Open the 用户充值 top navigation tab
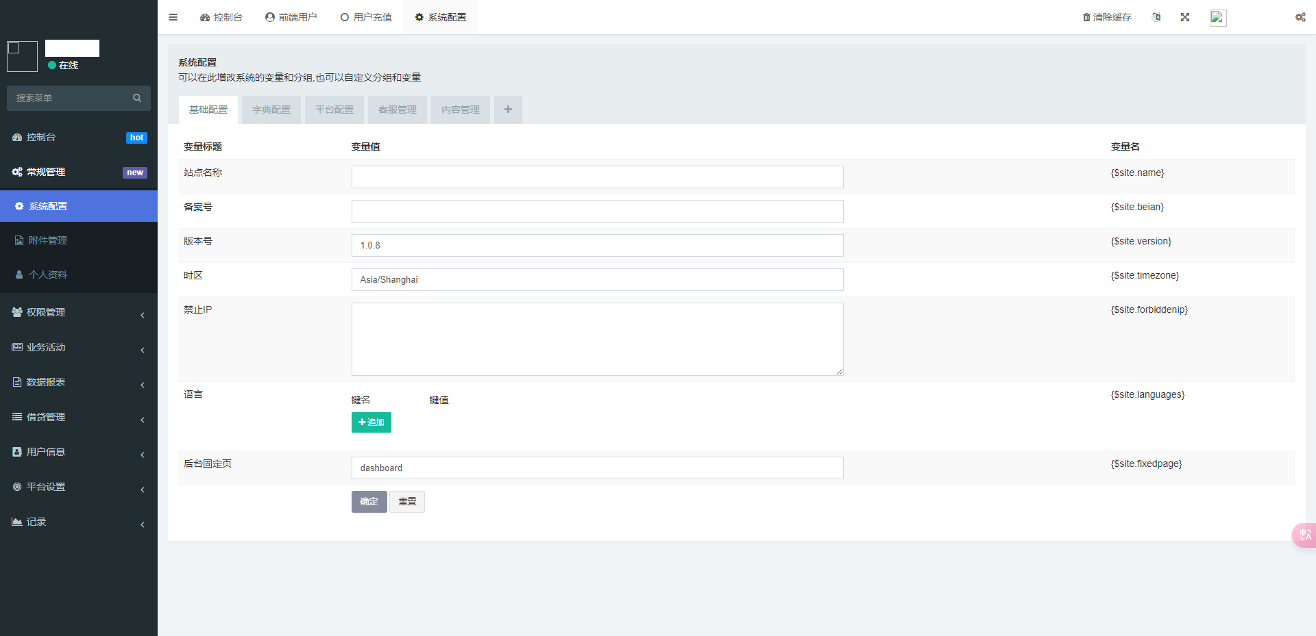 (x=366, y=17)
